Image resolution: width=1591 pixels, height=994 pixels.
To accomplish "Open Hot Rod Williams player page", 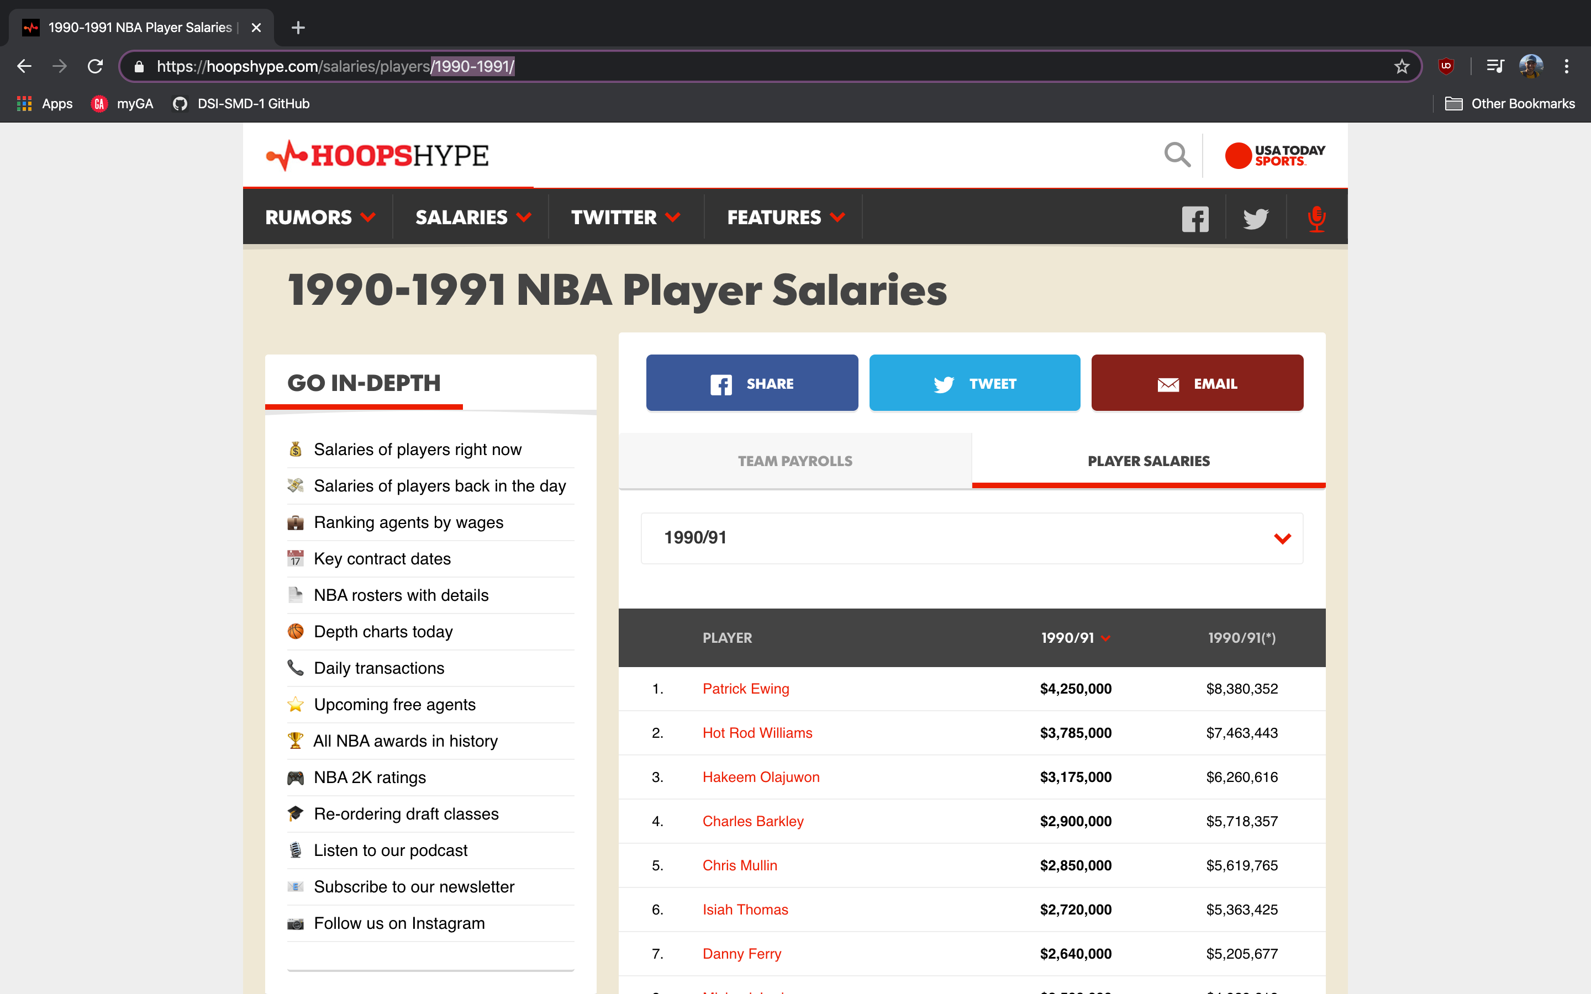I will 757,733.
